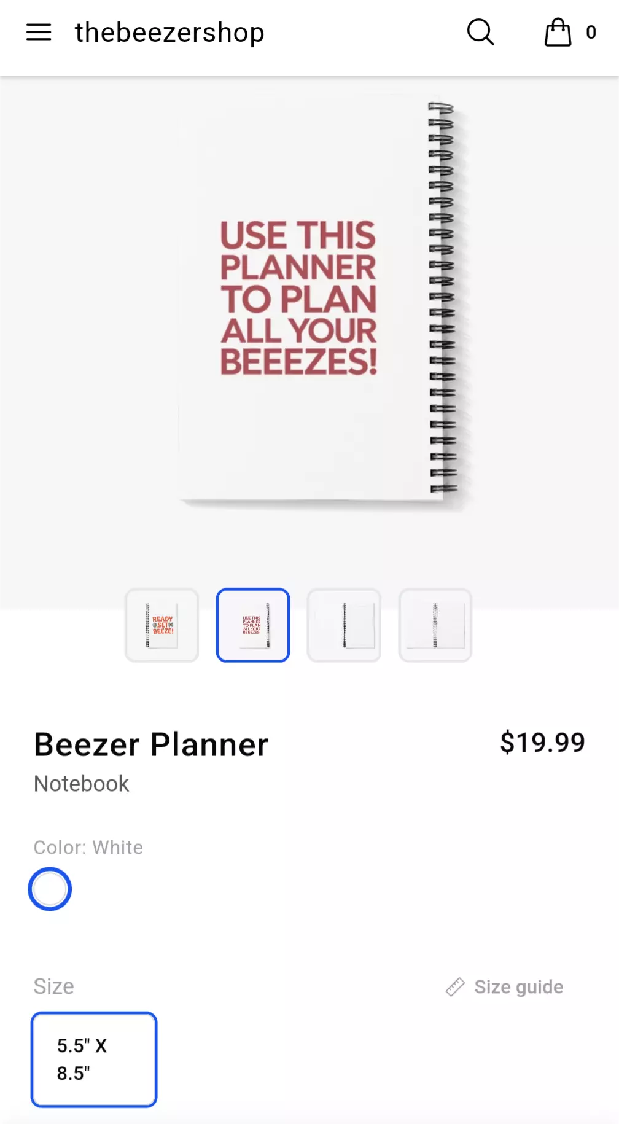Viewport: 619px width, 1124px height.
Task: Click the Beezer Planner product title
Action: pos(151,744)
